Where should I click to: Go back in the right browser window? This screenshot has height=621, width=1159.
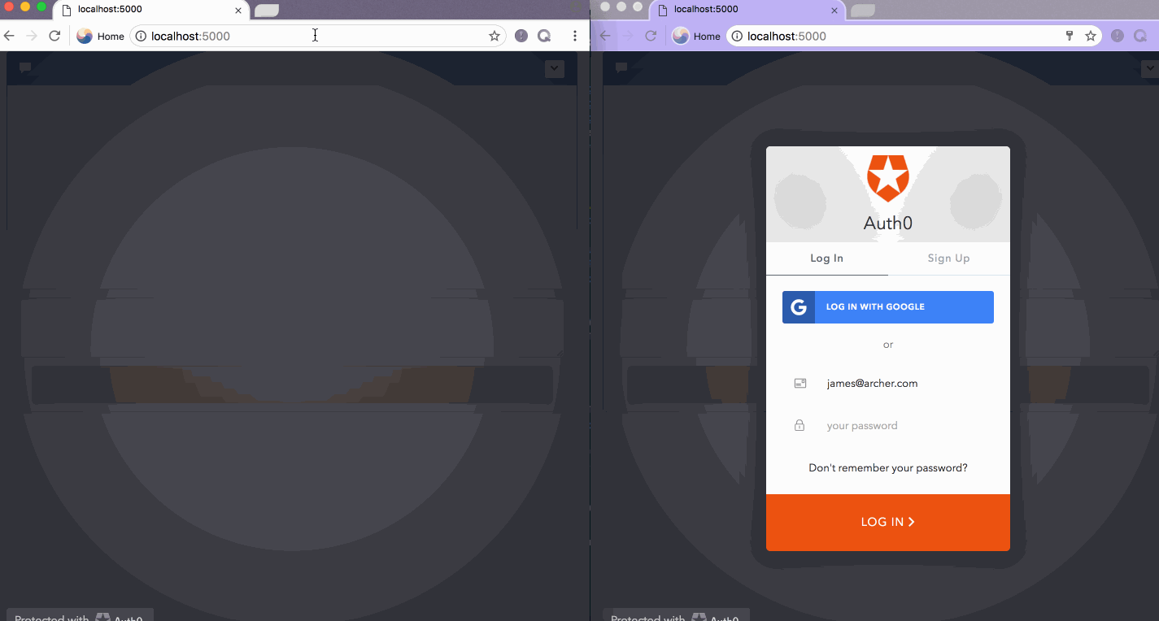(605, 36)
